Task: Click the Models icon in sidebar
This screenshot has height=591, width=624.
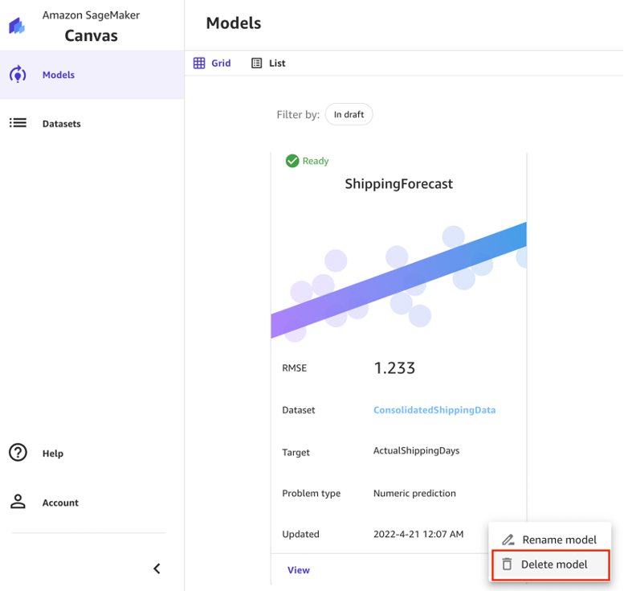Action: pyautogui.click(x=18, y=75)
